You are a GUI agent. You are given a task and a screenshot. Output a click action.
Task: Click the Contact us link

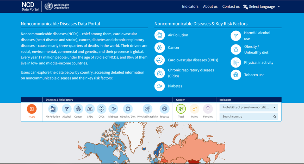tap(231, 6)
